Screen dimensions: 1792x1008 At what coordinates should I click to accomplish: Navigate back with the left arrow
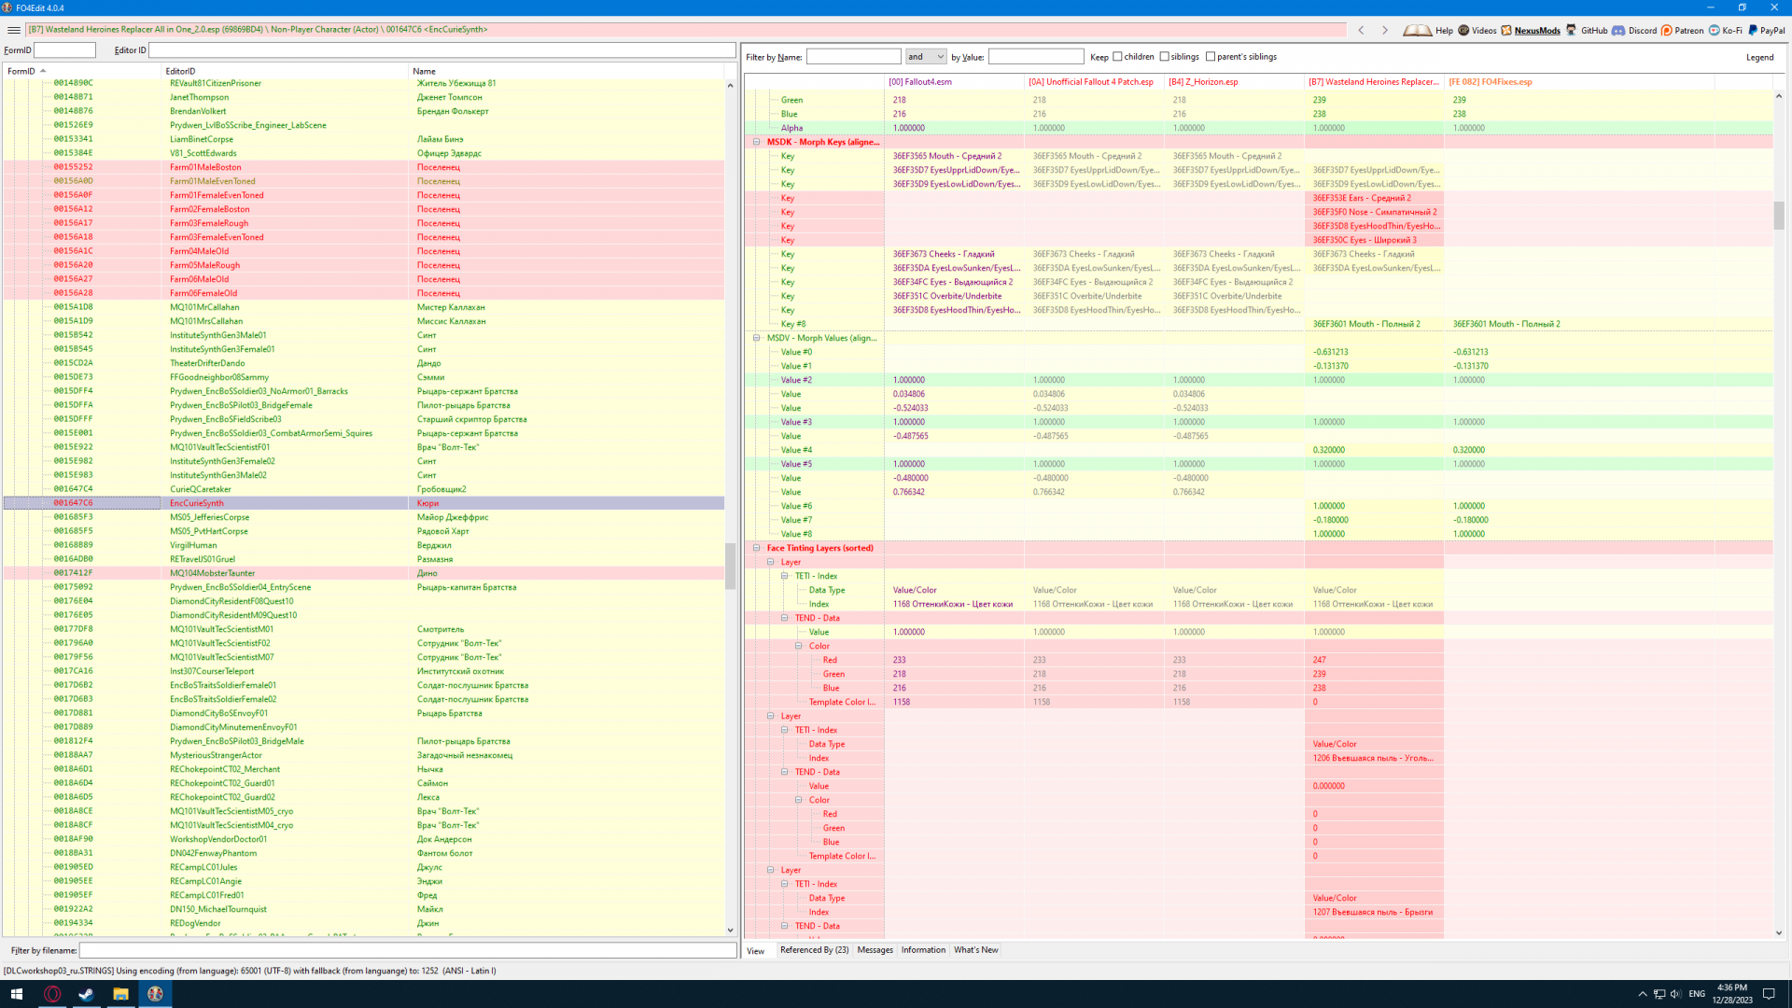1361,30
